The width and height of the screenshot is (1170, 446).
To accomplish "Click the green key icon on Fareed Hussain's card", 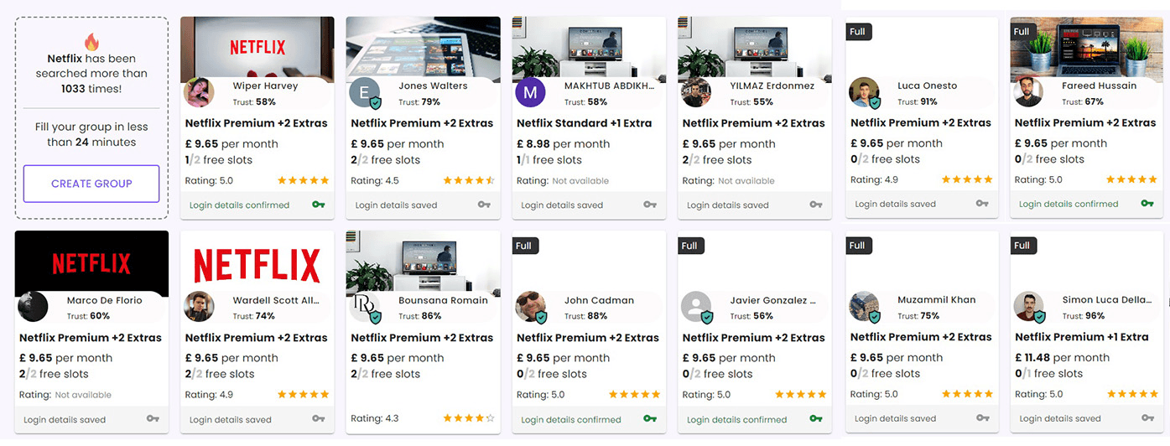I will pos(1147,204).
